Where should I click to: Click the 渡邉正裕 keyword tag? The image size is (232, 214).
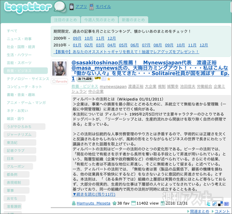tap(136, 87)
